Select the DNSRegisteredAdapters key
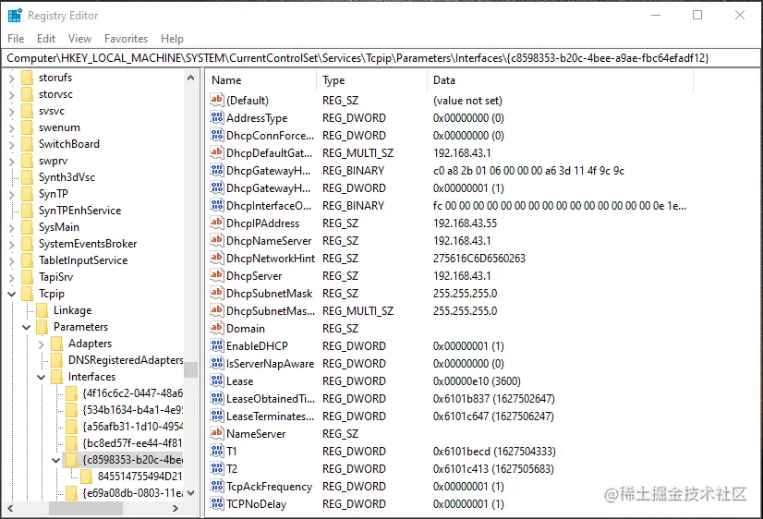The height and width of the screenshot is (519, 763). tap(126, 360)
